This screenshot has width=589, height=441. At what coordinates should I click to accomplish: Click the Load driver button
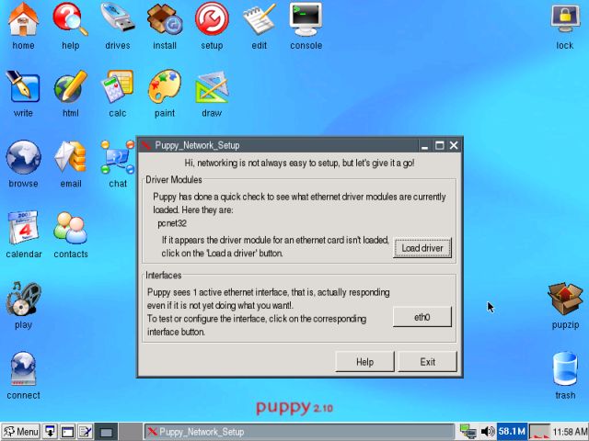point(422,248)
